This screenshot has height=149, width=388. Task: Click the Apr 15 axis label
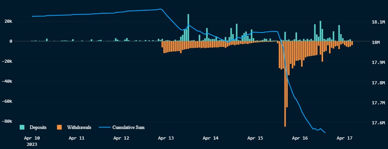click(x=255, y=138)
